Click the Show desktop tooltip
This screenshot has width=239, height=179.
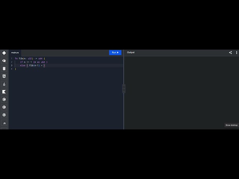pyautogui.click(x=232, y=125)
